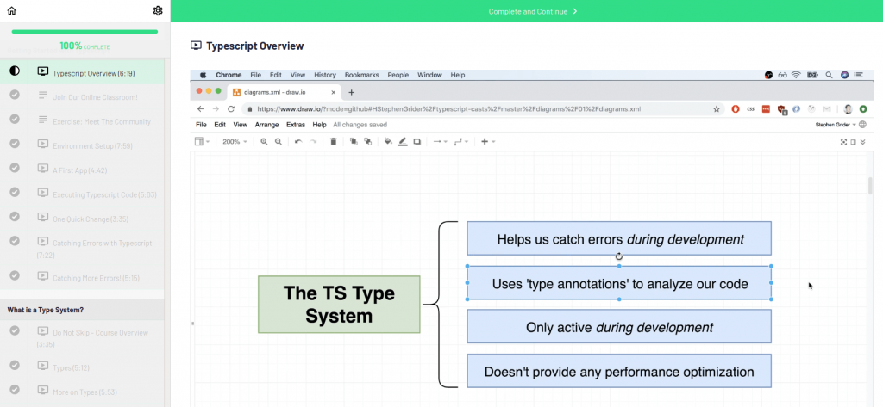Toggle completion check for One Quick Change
The image size is (883, 407).
pos(15,217)
